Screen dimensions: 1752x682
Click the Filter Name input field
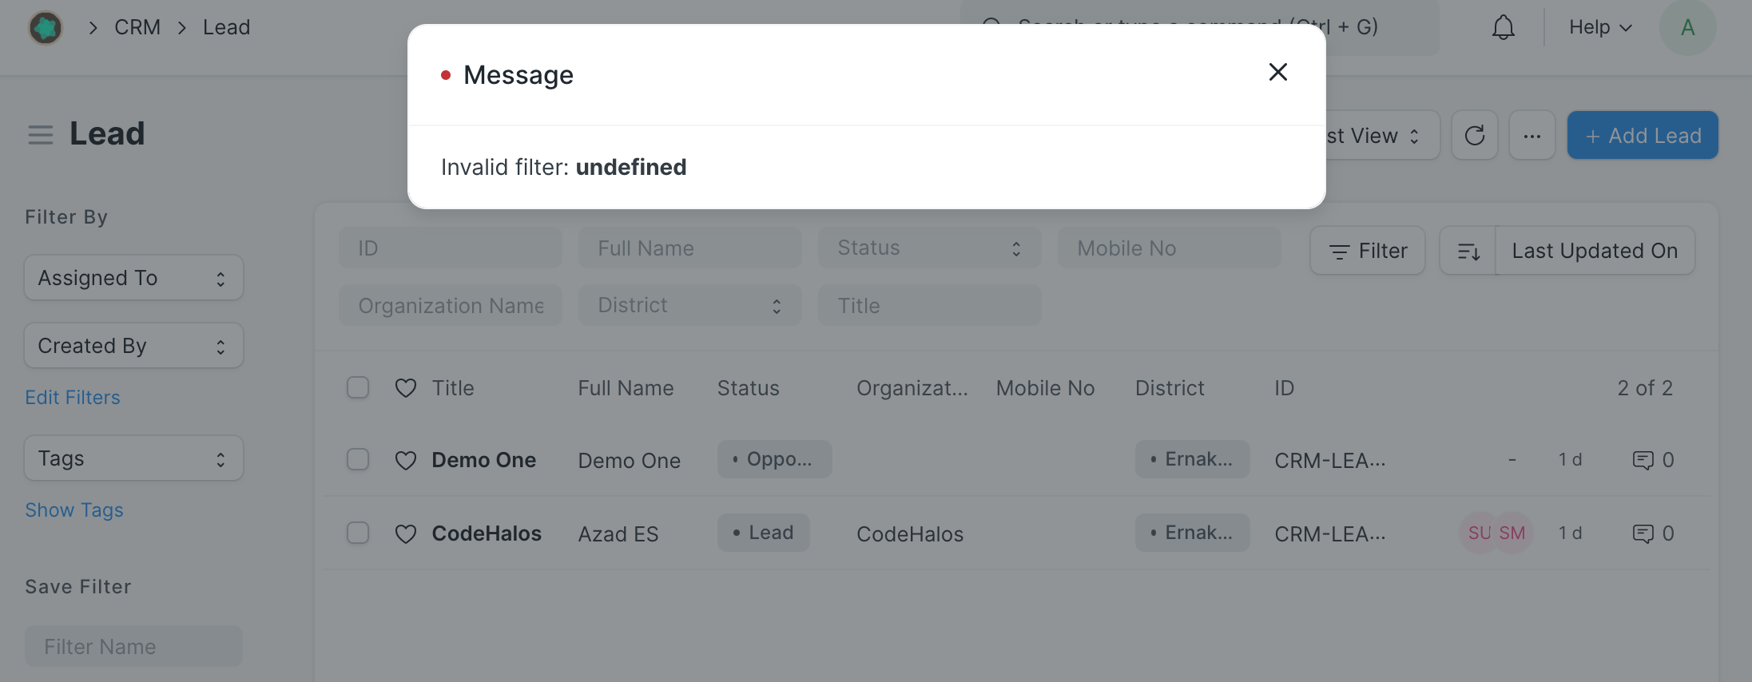[133, 646]
